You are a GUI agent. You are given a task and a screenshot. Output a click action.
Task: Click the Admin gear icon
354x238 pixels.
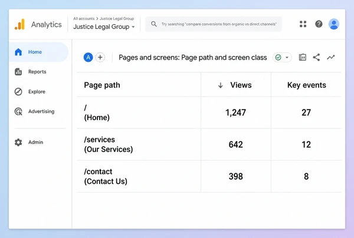pos(18,142)
